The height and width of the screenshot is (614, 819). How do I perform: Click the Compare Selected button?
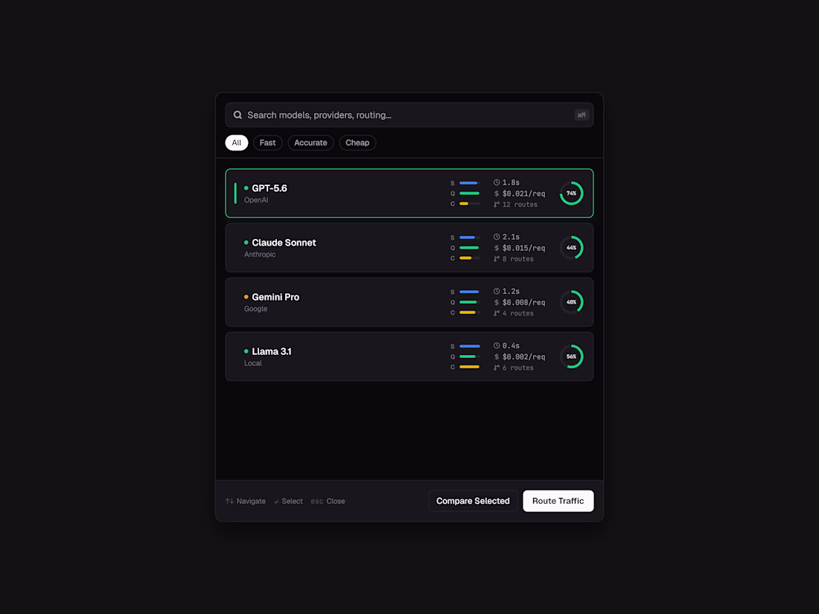click(473, 501)
